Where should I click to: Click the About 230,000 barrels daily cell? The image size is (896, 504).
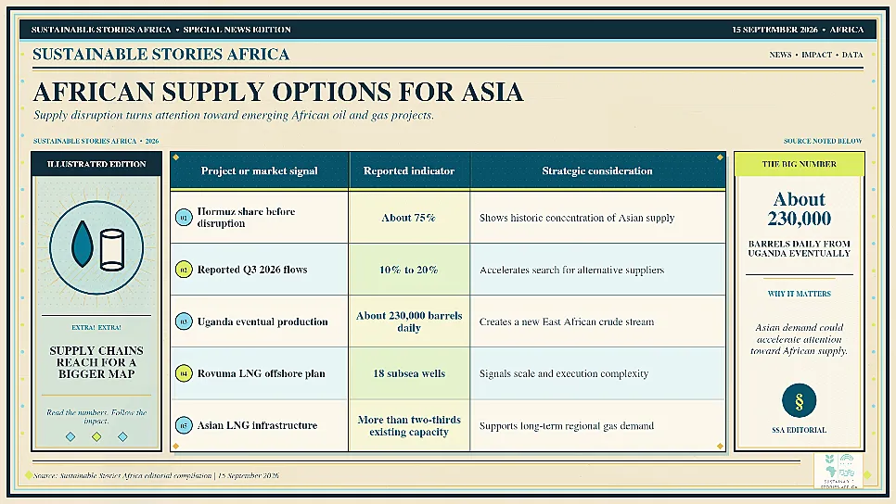(409, 321)
